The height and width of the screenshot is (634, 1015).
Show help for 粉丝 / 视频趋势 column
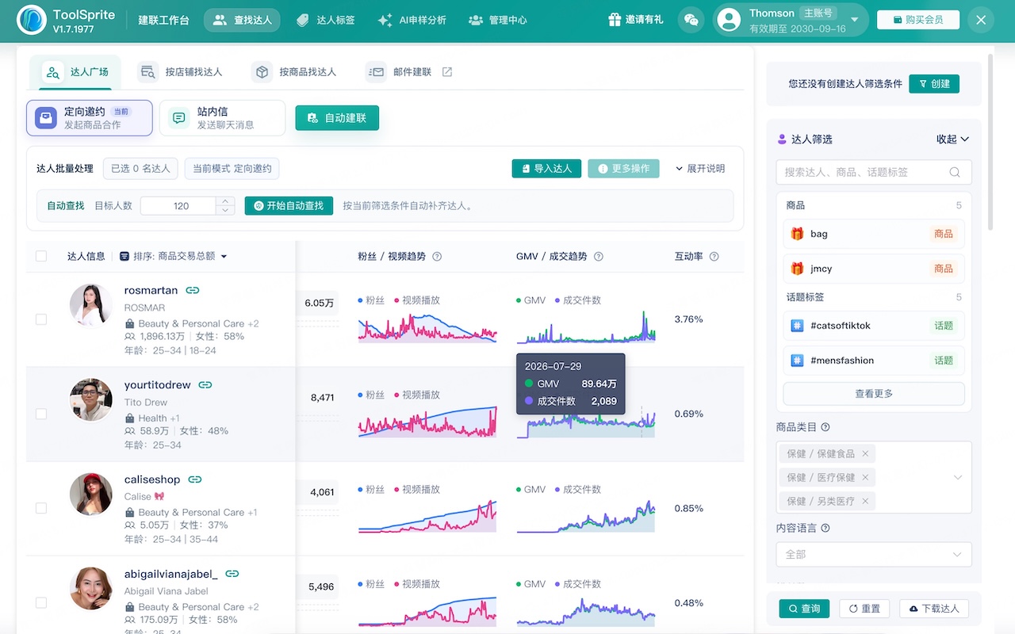coord(437,257)
